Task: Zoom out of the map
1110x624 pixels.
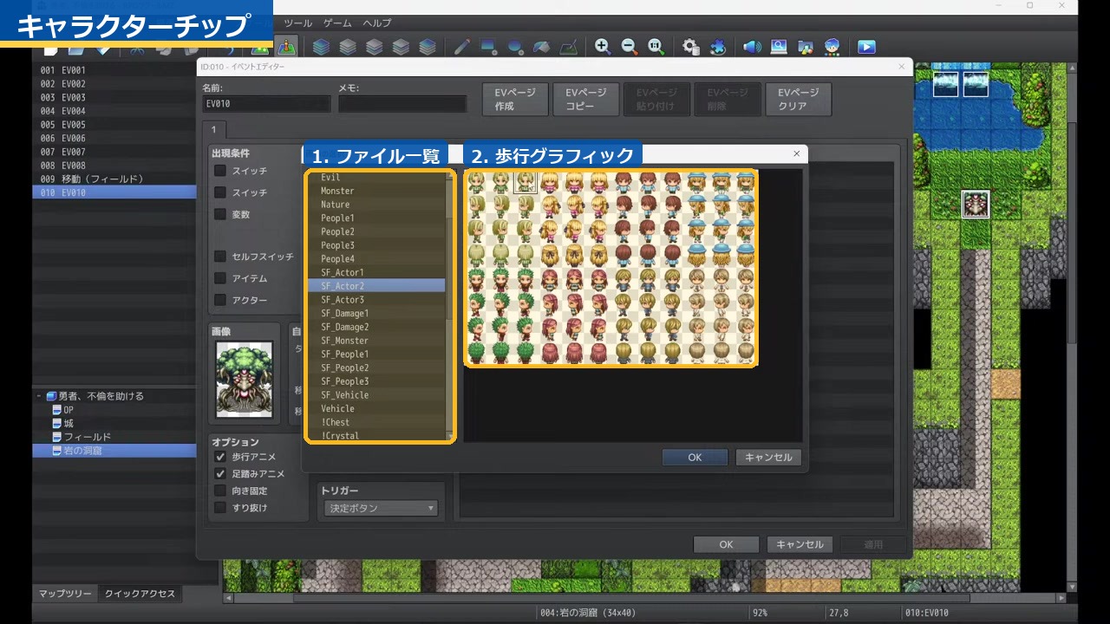Action: point(630,47)
